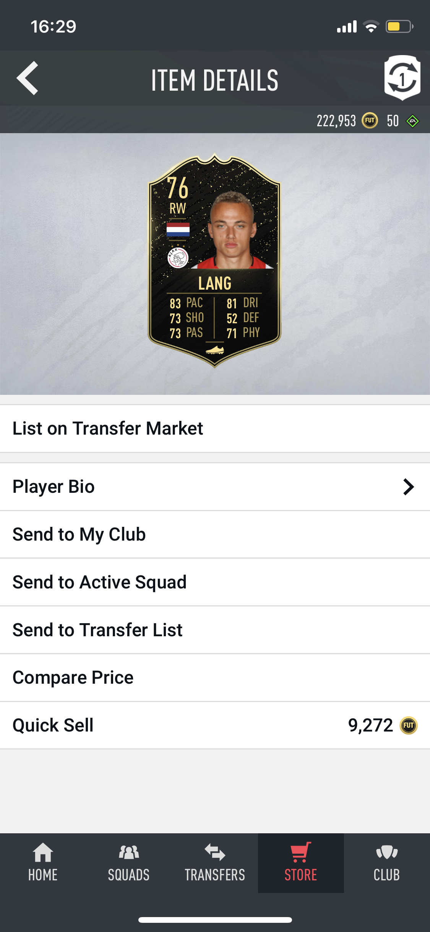Select Send to Transfer List
This screenshot has width=430, height=932.
point(215,630)
